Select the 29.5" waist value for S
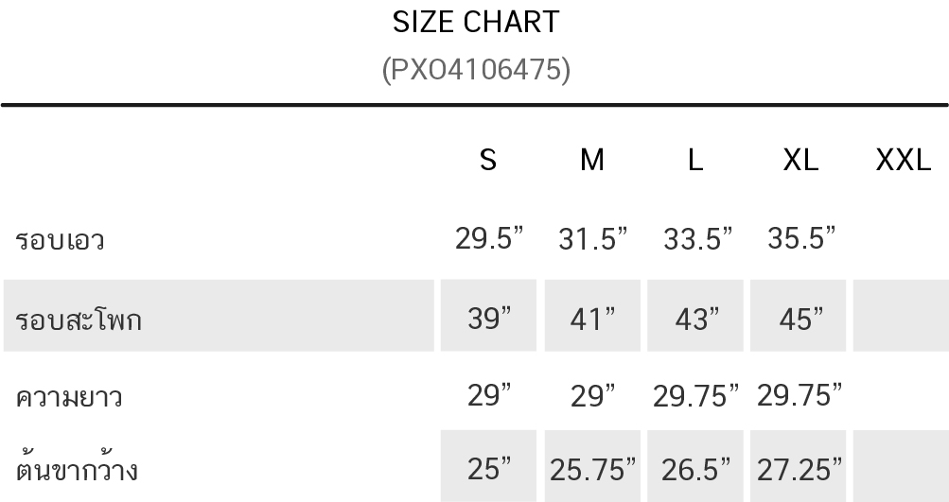 click(x=488, y=237)
